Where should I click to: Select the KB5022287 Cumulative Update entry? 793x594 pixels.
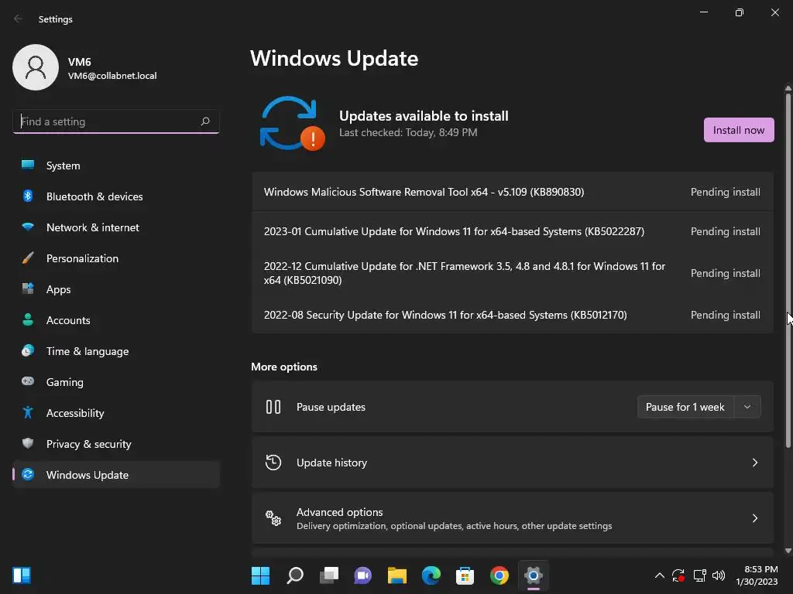point(513,231)
